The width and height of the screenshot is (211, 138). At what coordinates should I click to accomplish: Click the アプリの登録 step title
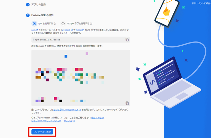click(x=38, y=5)
